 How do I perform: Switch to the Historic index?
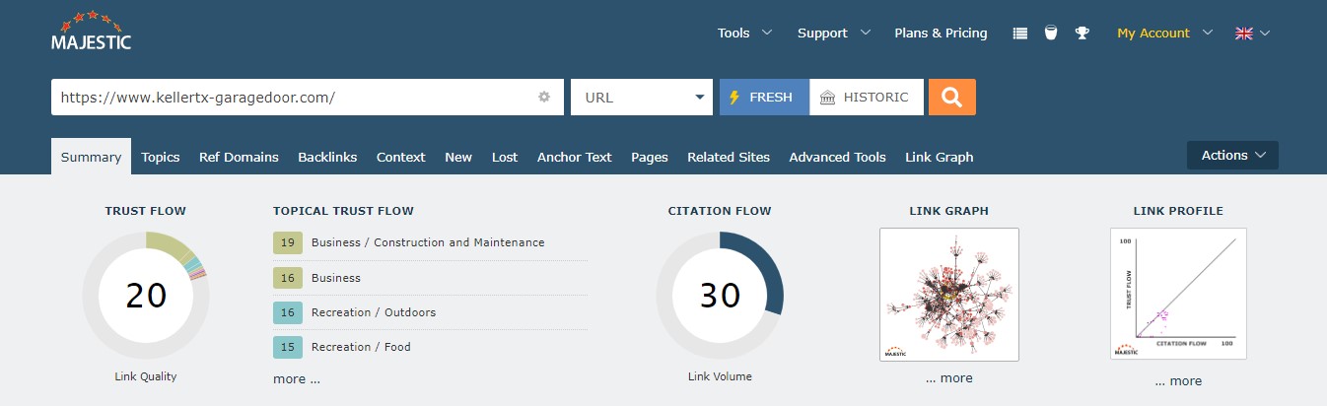pos(867,97)
